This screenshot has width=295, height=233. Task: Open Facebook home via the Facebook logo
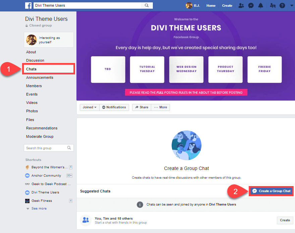28,5
